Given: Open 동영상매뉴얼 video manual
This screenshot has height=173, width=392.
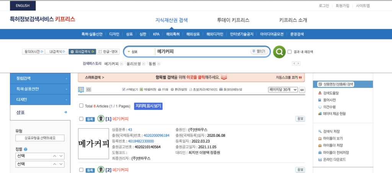Looking at the screenshot, I should [230, 89].
